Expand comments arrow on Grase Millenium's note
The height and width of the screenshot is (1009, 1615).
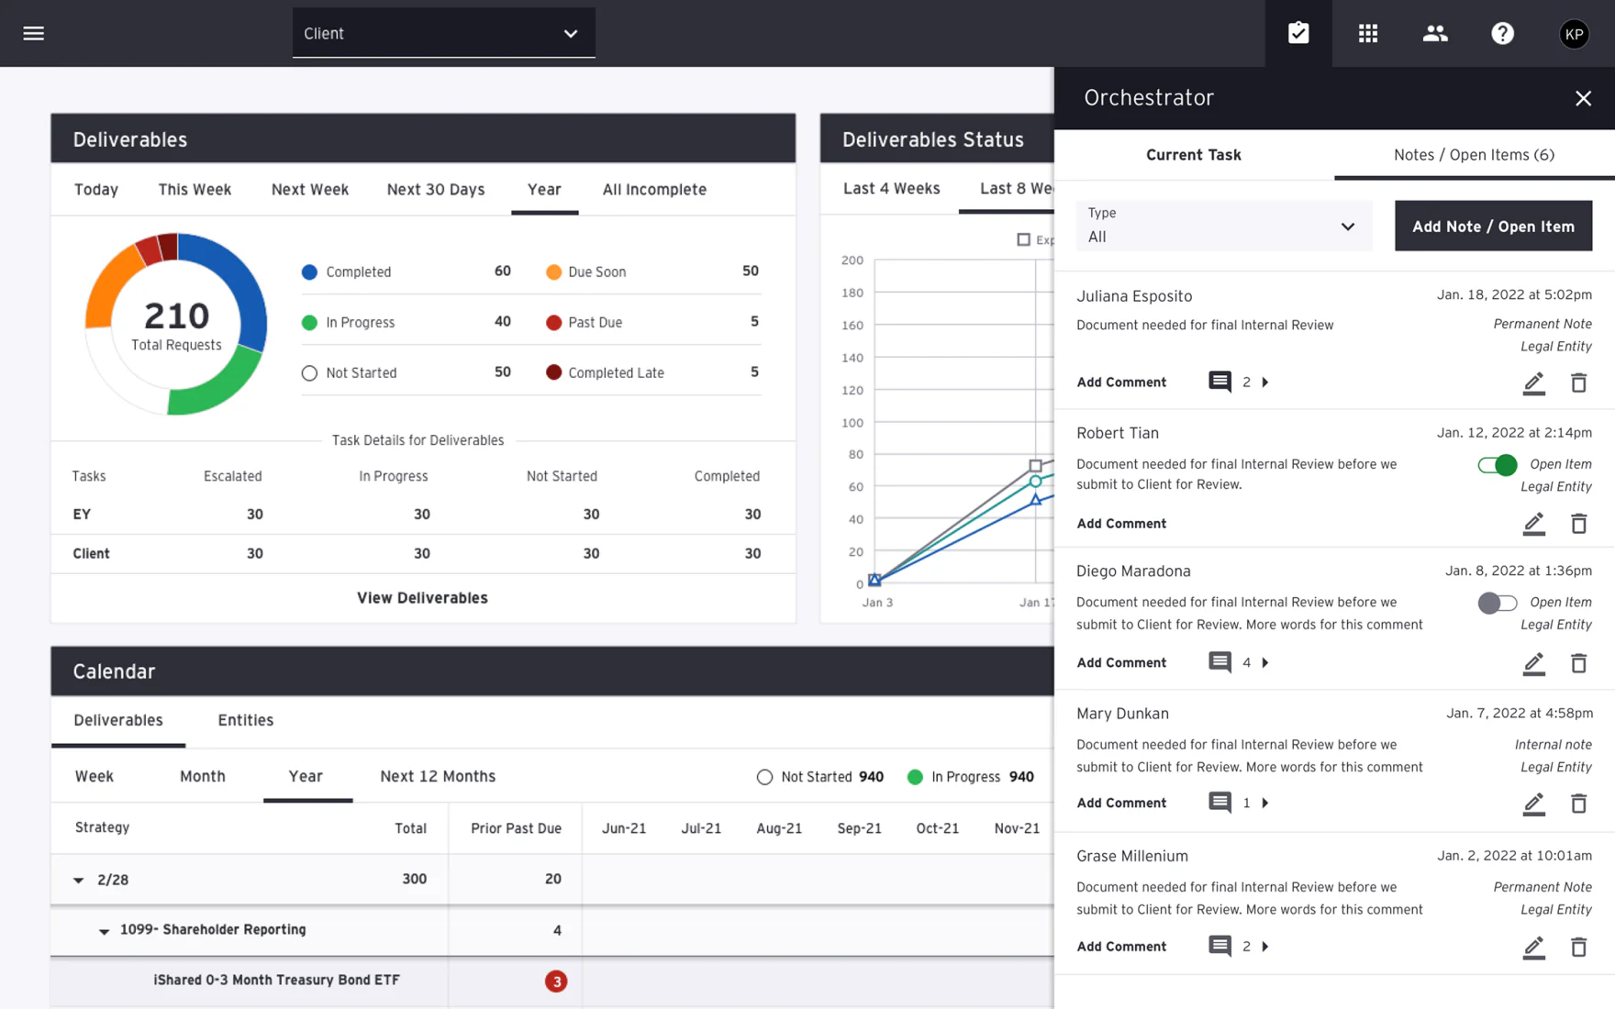[x=1265, y=946]
